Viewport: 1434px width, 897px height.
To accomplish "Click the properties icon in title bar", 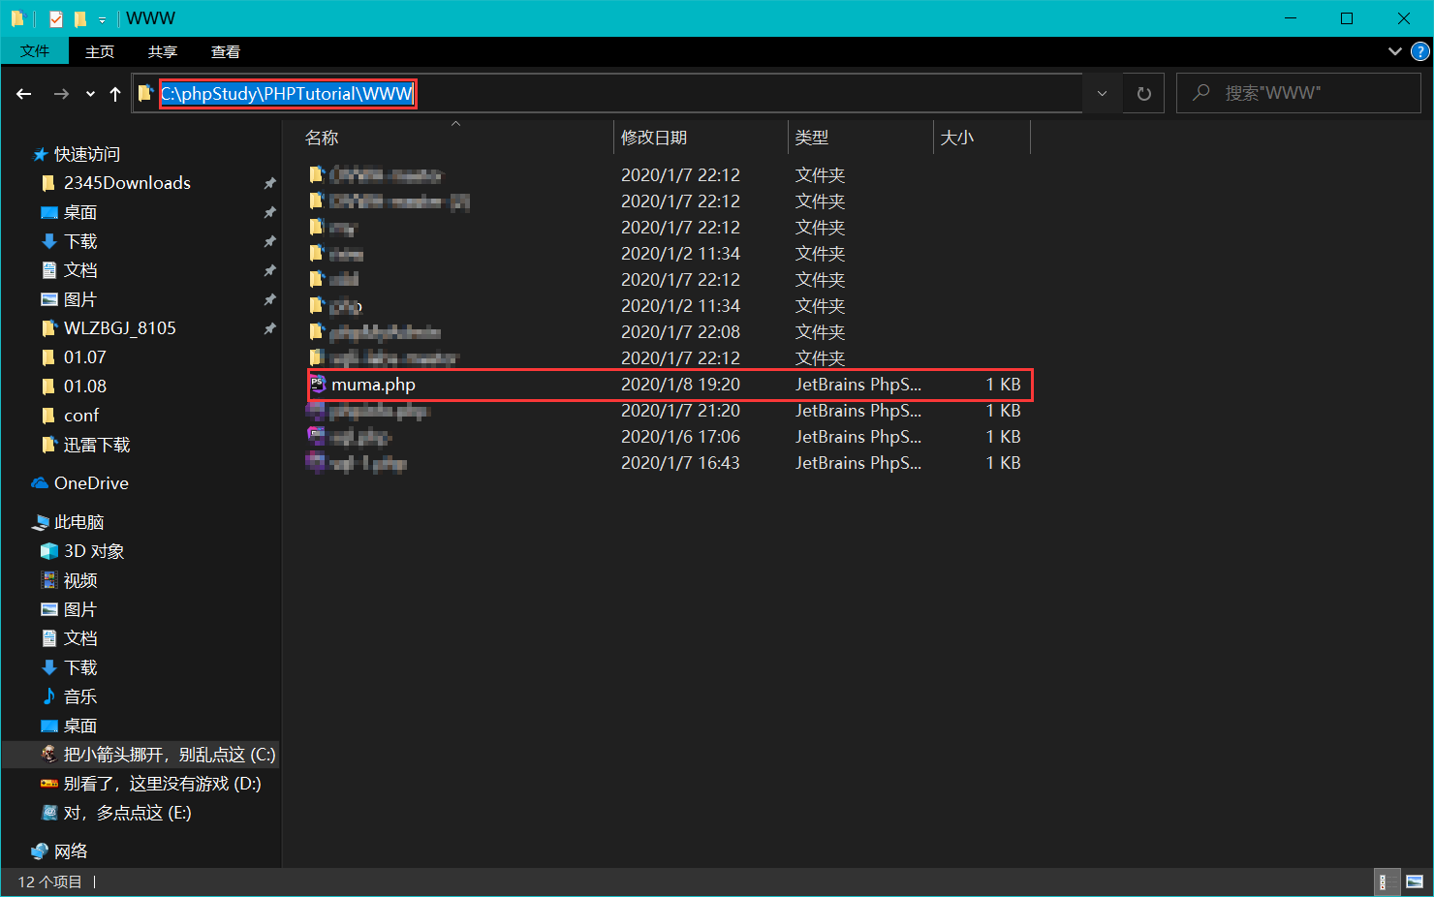I will [56, 18].
